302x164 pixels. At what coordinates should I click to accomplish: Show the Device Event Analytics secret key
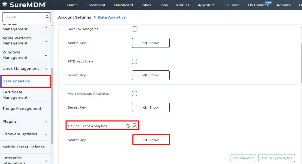(x=151, y=140)
